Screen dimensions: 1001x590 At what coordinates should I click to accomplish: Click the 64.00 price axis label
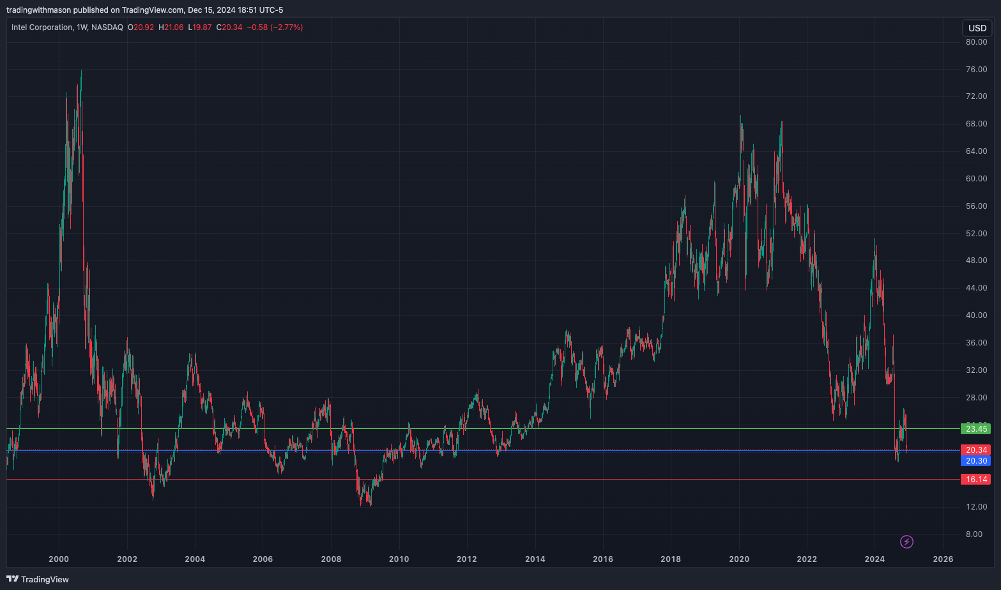point(976,151)
